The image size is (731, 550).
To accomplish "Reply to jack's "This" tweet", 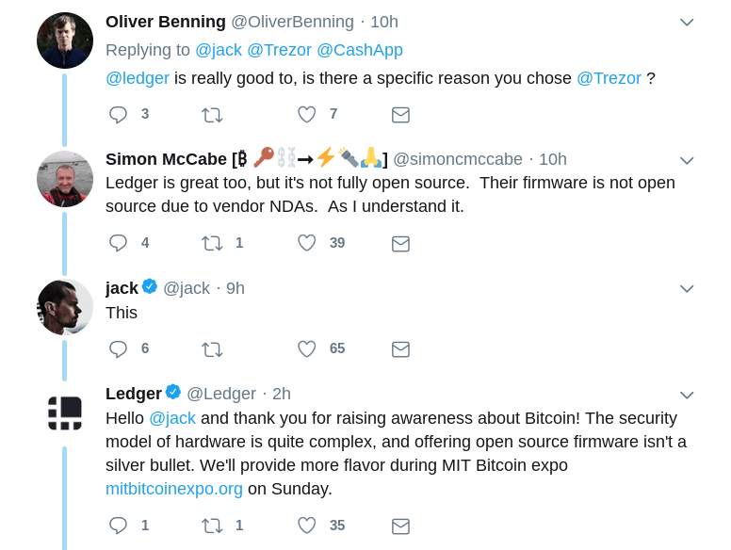I will tap(118, 349).
